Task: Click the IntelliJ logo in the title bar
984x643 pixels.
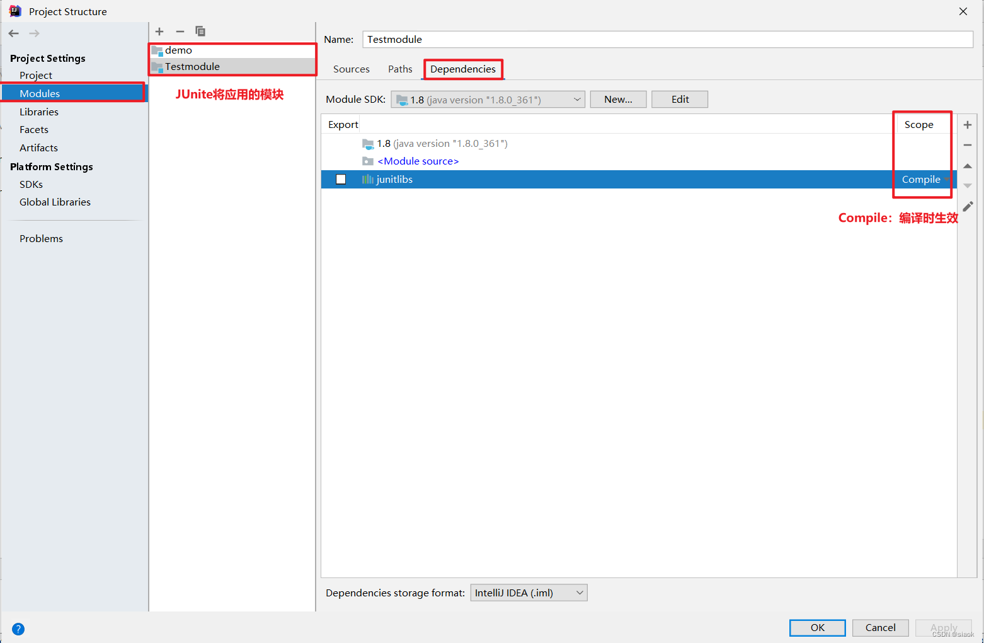Action: (x=15, y=11)
